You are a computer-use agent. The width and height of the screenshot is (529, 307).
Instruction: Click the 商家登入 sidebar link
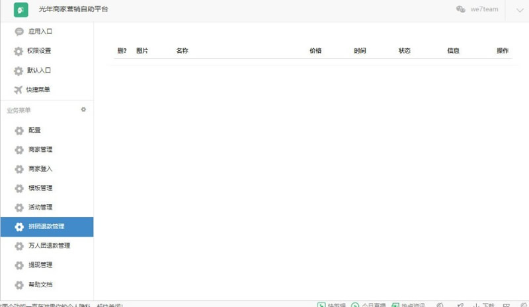pos(40,169)
